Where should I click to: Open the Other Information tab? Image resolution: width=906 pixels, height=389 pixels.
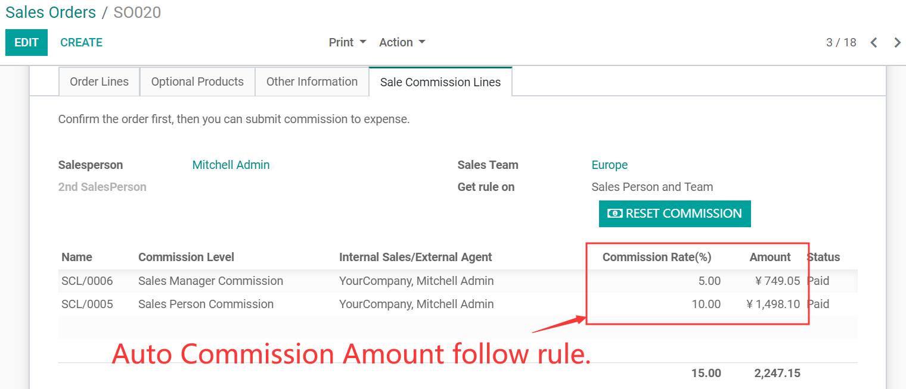coord(312,81)
